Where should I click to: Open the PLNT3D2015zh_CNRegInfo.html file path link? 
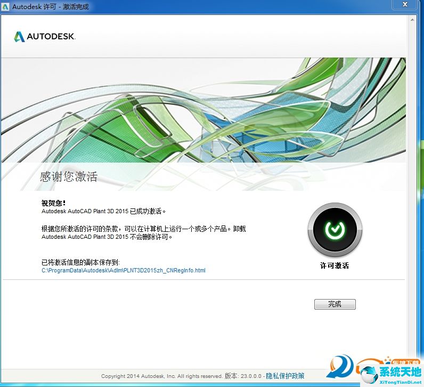point(124,270)
